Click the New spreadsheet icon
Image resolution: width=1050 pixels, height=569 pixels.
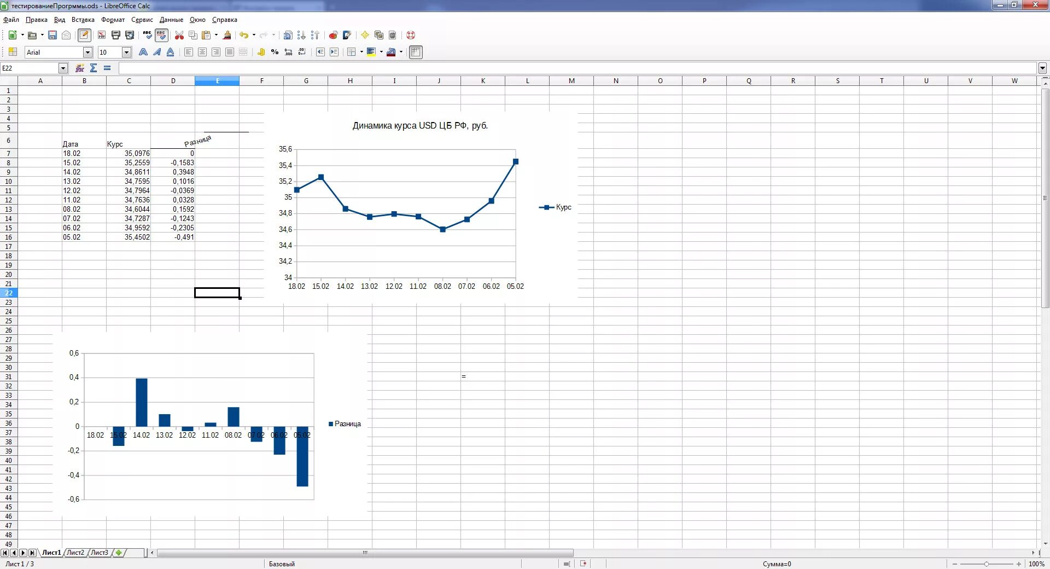(12, 35)
